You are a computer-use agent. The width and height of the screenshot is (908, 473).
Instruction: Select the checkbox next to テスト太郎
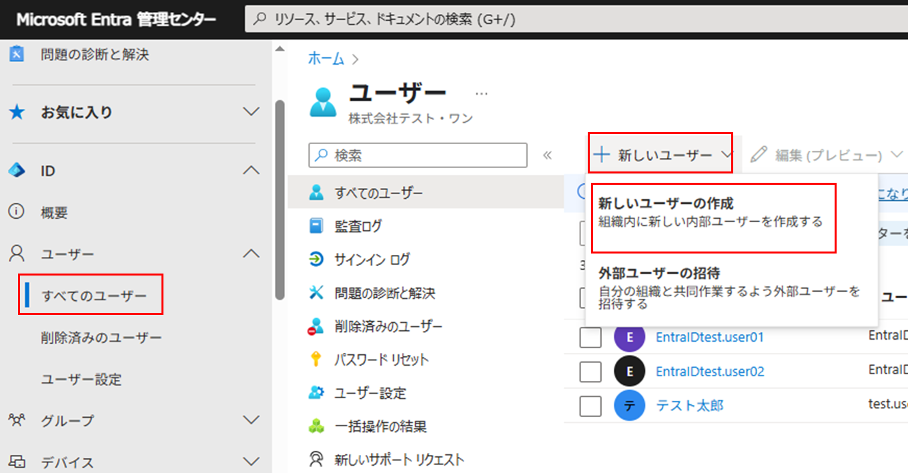point(590,405)
